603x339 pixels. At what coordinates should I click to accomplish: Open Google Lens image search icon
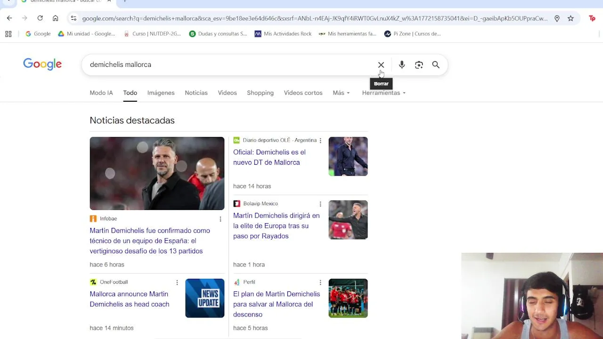(x=419, y=65)
